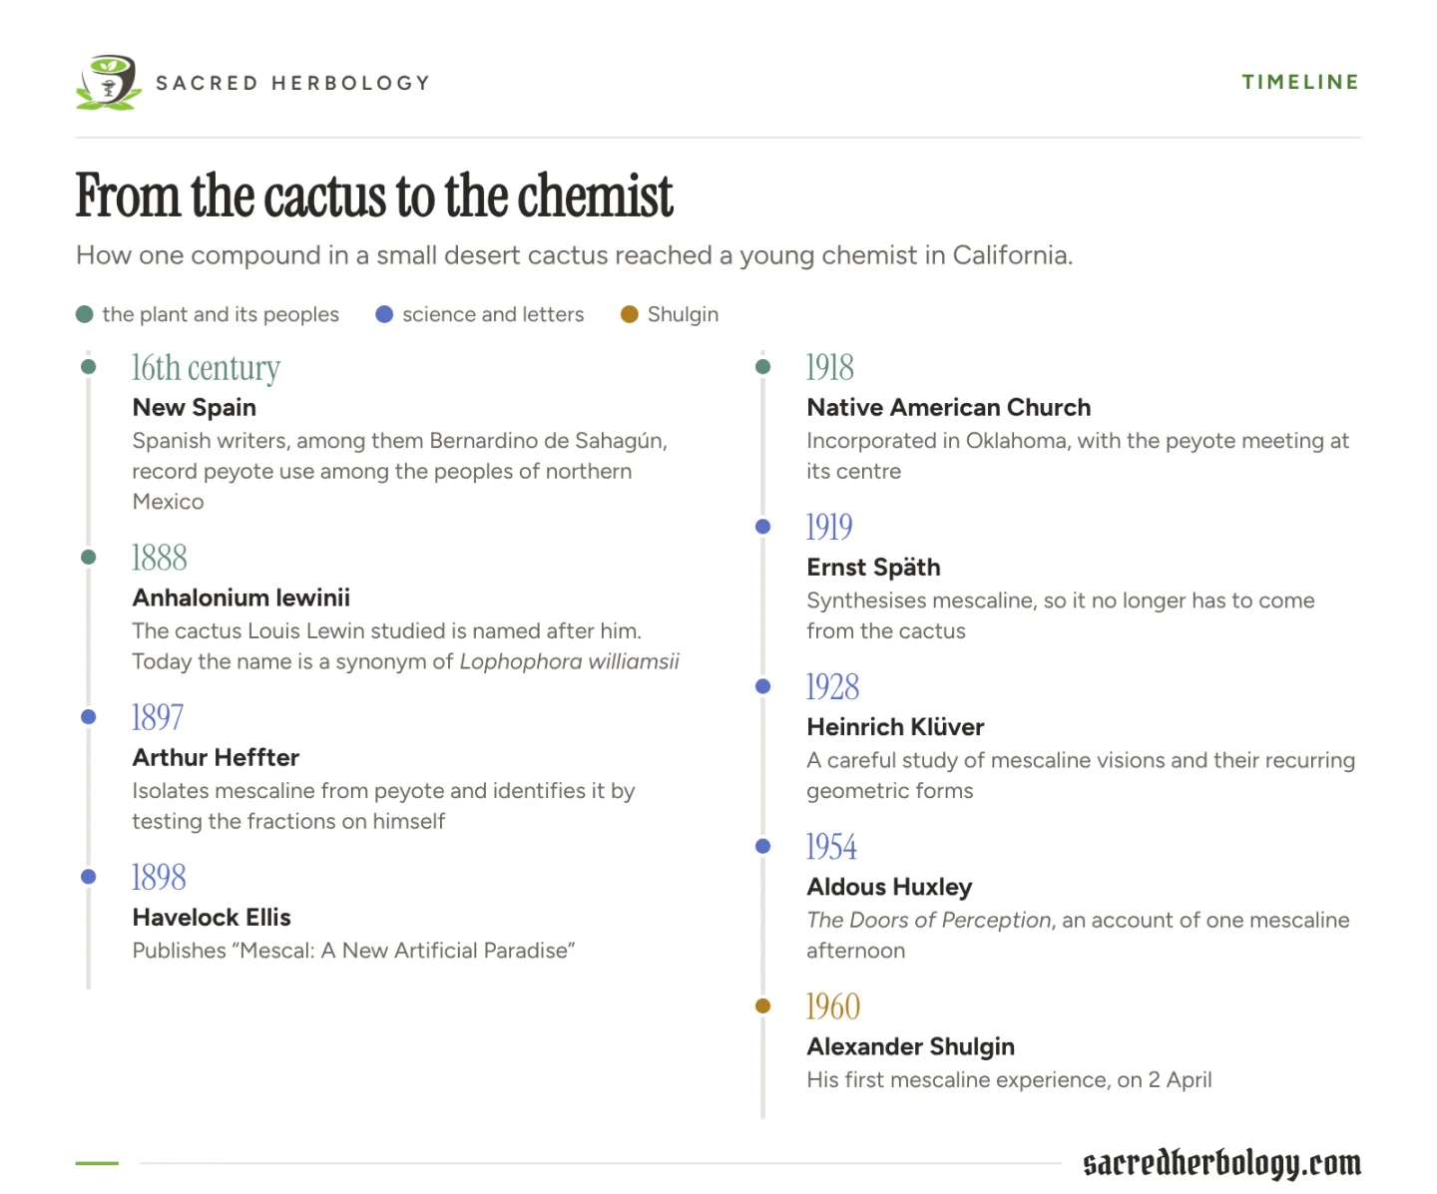The width and height of the screenshot is (1437, 1194).
Task: Click the 1954 timeline marker dot
Action: tap(763, 846)
